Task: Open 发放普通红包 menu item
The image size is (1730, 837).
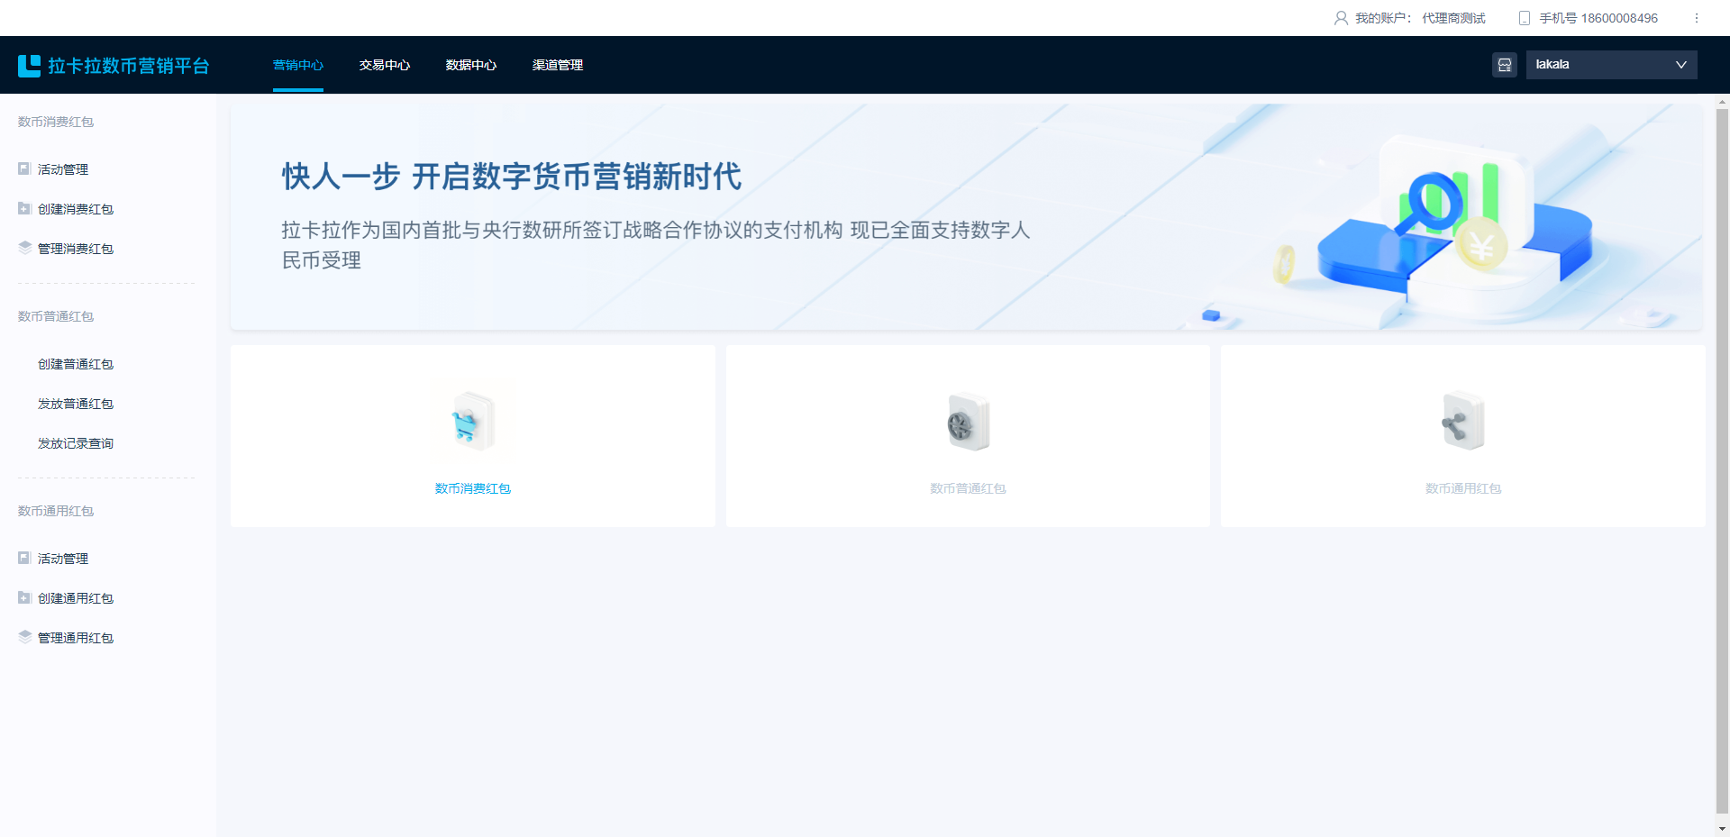Action: (76, 404)
